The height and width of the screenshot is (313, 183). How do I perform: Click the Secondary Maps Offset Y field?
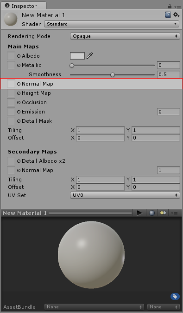click(156, 187)
